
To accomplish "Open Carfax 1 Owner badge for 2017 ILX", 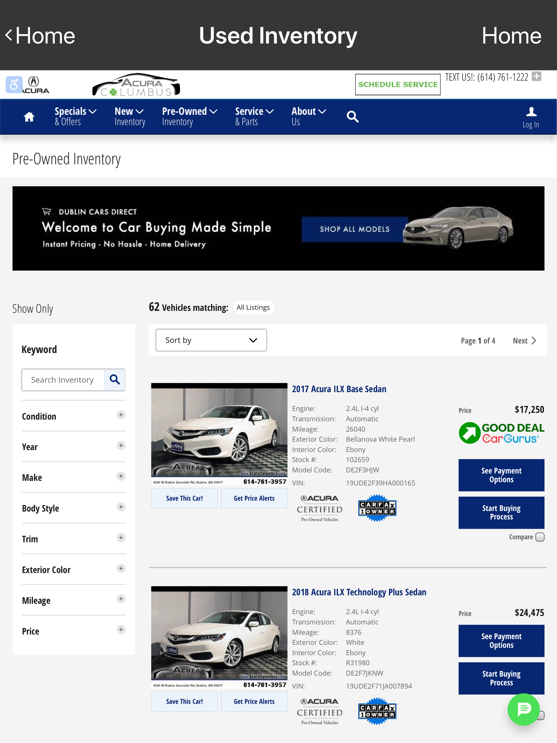I will pos(377,508).
